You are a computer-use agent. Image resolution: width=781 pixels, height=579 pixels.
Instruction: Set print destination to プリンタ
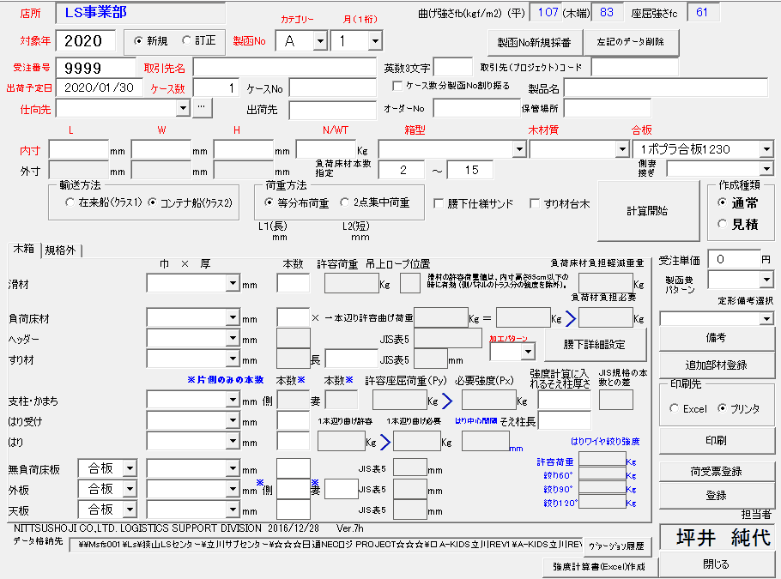pyautogui.click(x=722, y=408)
